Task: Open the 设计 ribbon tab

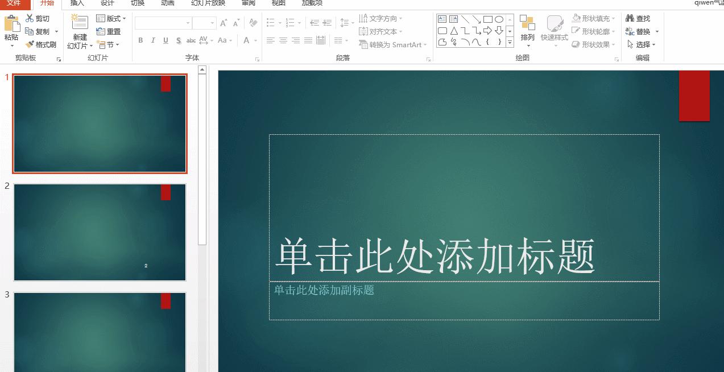Action: tap(107, 3)
